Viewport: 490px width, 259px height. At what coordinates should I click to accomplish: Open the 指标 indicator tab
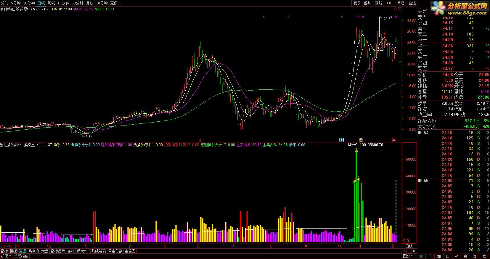tap(4, 251)
